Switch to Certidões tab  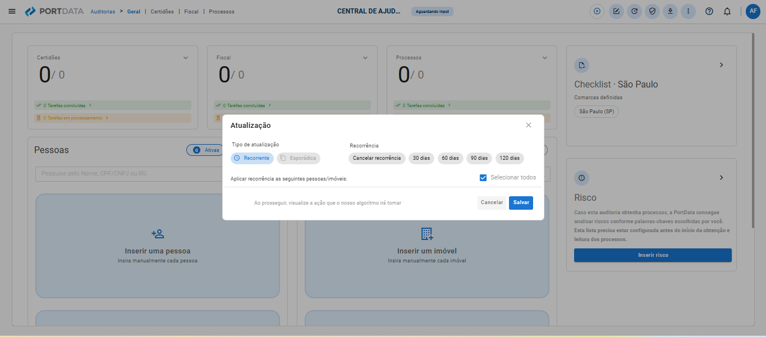[162, 11]
